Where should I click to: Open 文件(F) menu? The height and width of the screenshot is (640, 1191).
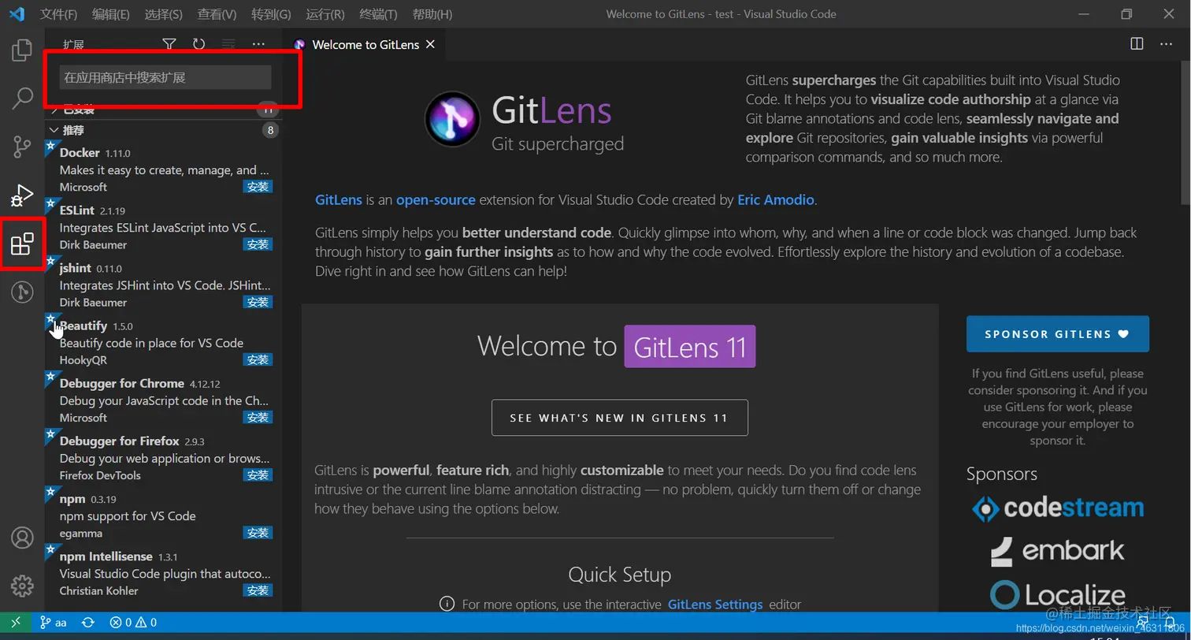click(59, 14)
